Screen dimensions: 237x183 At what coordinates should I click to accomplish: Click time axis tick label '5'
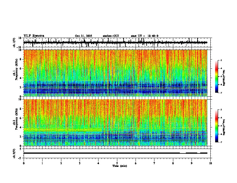(117, 163)
